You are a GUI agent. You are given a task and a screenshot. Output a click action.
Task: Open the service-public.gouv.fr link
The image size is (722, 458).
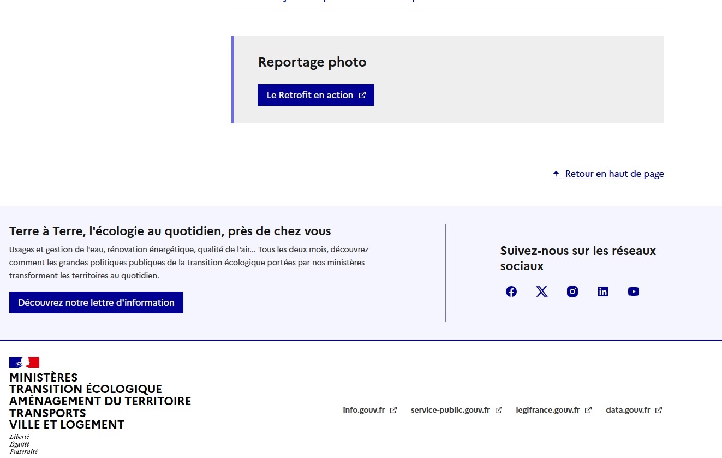click(x=456, y=410)
